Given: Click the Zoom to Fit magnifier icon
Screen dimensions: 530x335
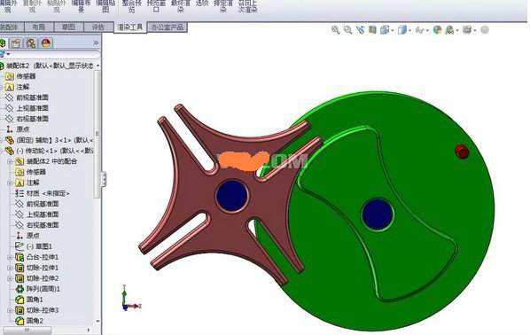Looking at the screenshot, I should click(x=335, y=30).
